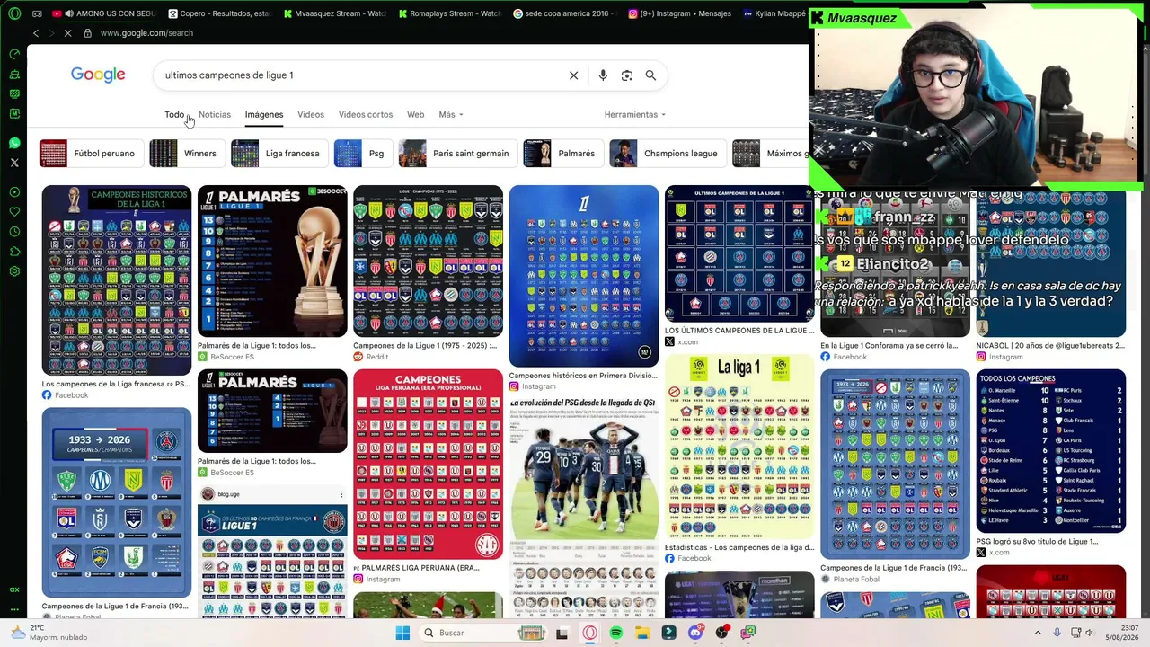Open Settings gear icon in sidebar
This screenshot has width=1150, height=647.
coord(14,271)
